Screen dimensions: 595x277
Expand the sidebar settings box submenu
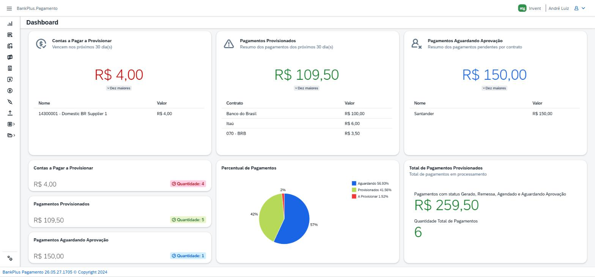(x=11, y=124)
